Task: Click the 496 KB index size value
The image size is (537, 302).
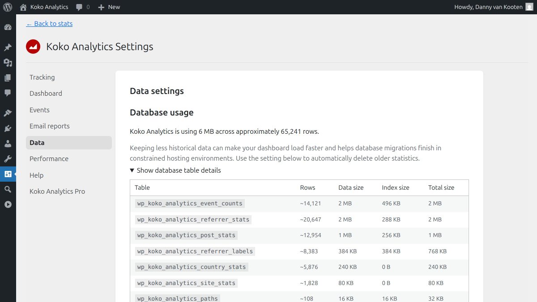Action: click(391, 204)
